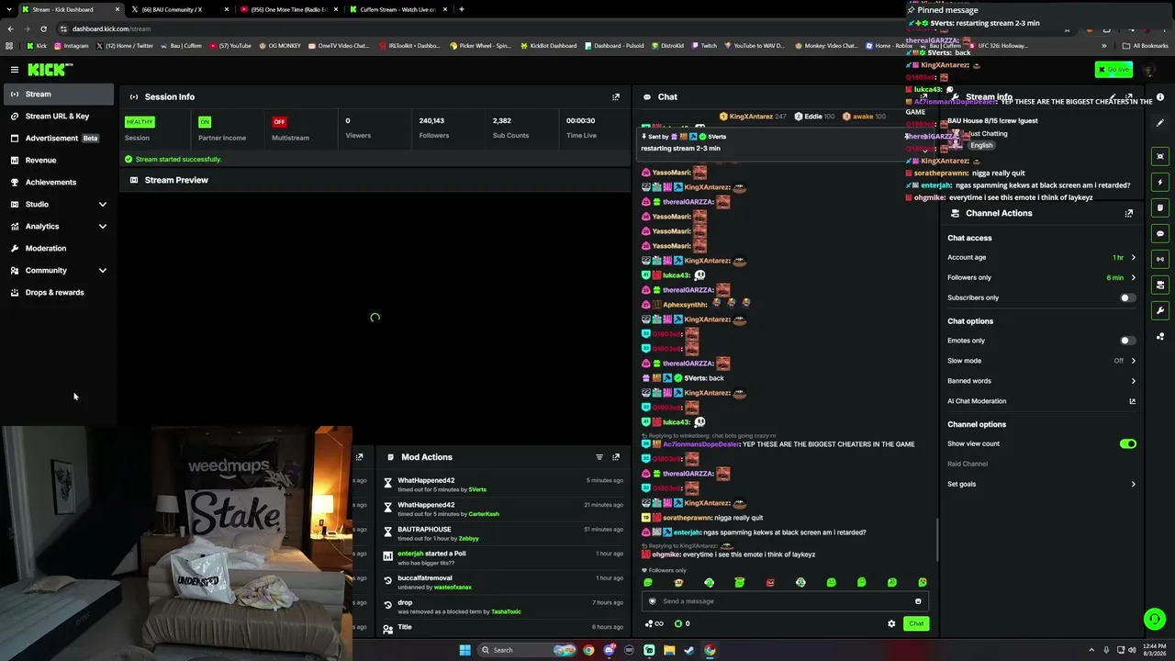The image size is (1175, 661).
Task: Open Windows Start menu
Action: (x=464, y=650)
